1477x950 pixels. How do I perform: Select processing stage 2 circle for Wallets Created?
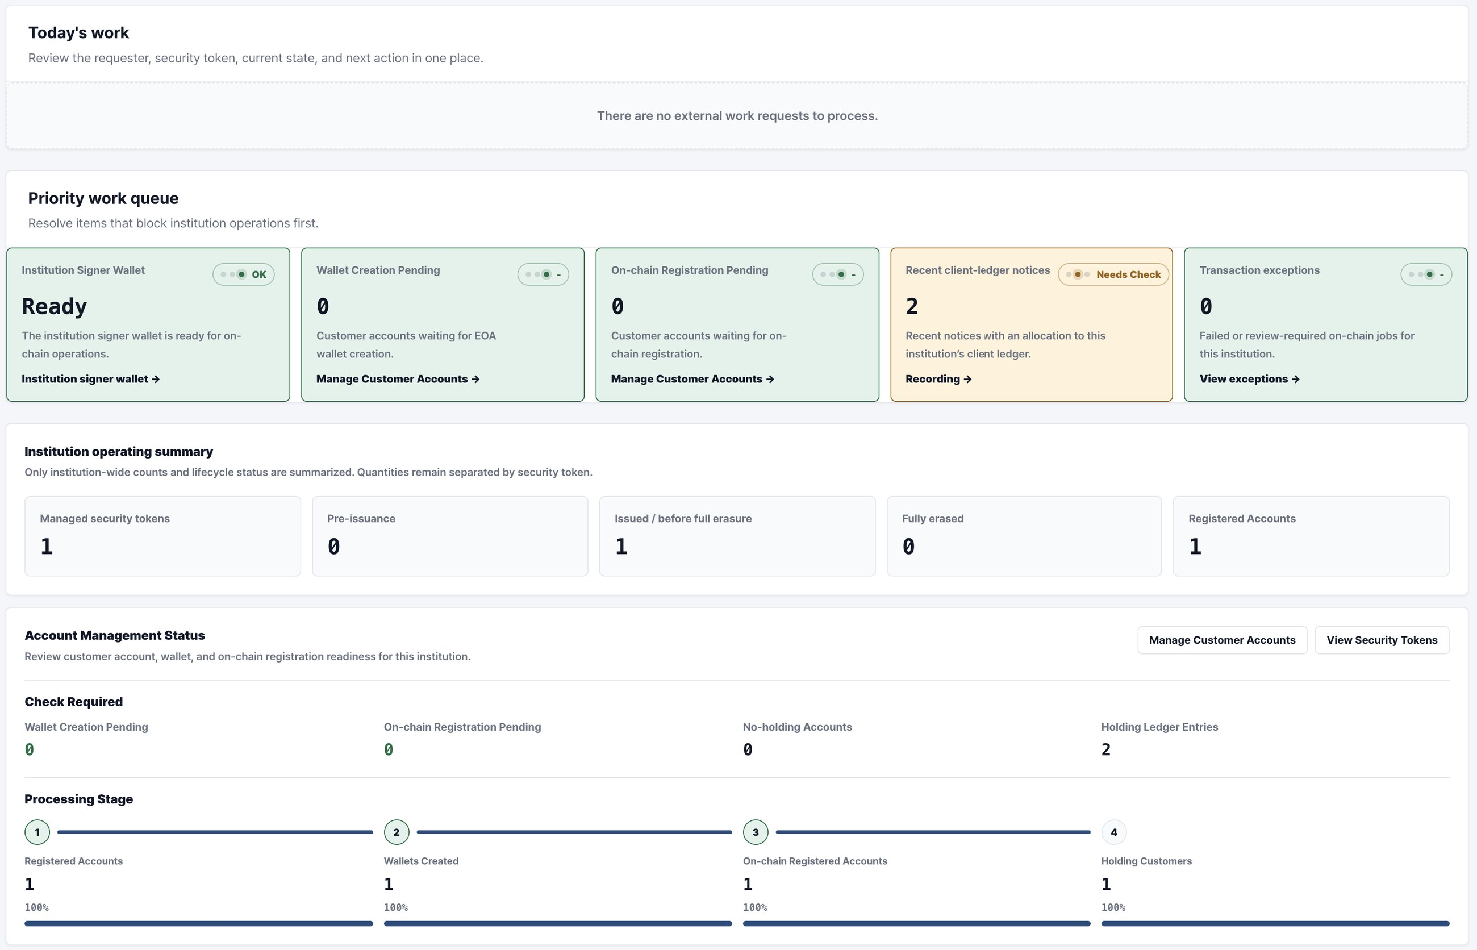(397, 832)
